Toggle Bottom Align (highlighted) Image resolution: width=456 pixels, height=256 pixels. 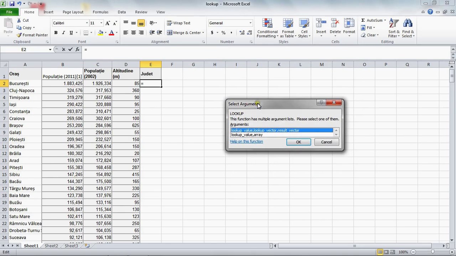point(141,23)
